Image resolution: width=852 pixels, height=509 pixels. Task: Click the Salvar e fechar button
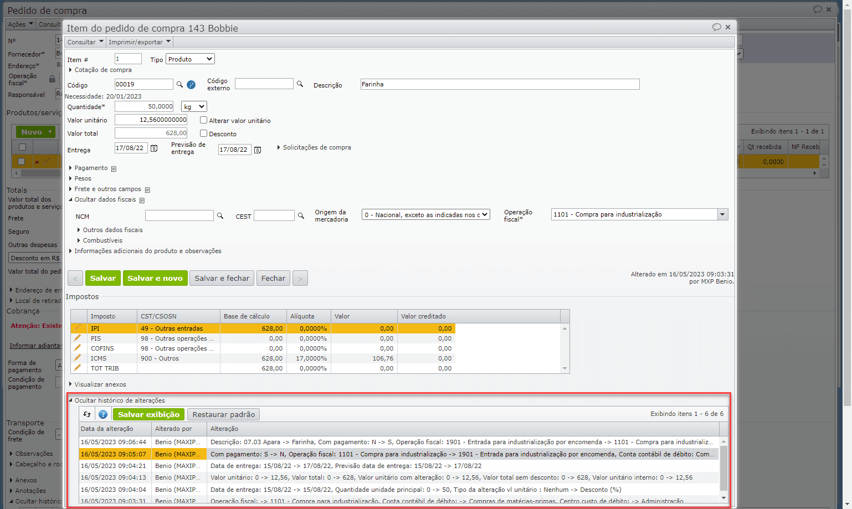pyautogui.click(x=222, y=278)
